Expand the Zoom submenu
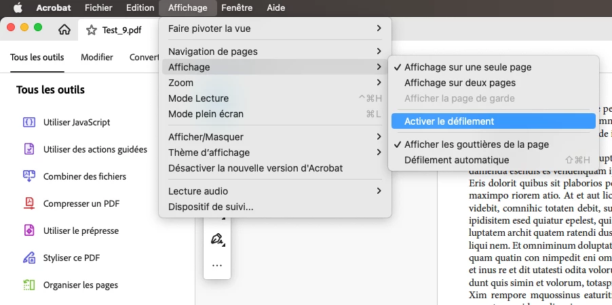The width and height of the screenshot is (612, 305). pos(275,83)
